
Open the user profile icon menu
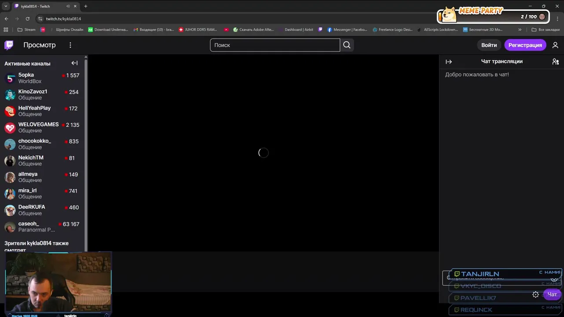(555, 45)
